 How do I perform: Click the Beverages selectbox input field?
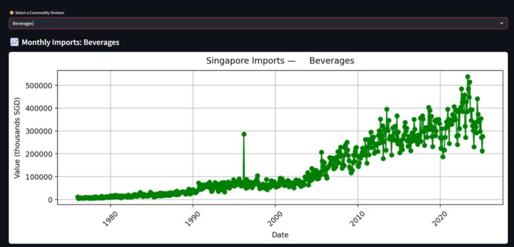258,23
